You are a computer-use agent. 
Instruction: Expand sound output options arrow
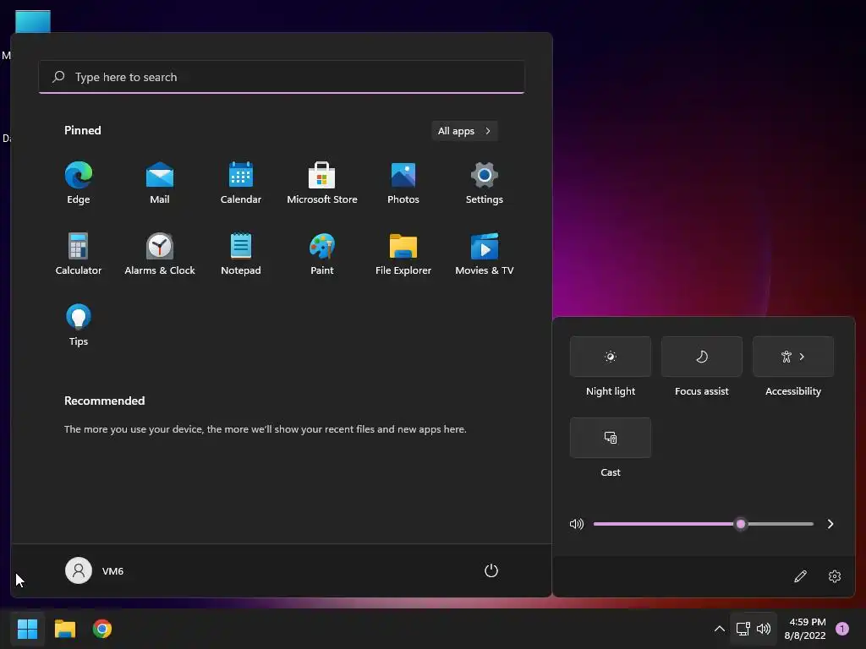(x=830, y=524)
